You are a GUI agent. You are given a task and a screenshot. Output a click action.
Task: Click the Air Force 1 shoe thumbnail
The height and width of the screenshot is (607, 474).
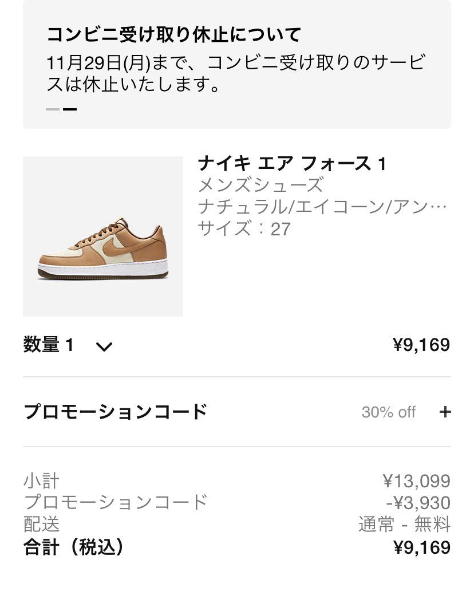click(103, 237)
